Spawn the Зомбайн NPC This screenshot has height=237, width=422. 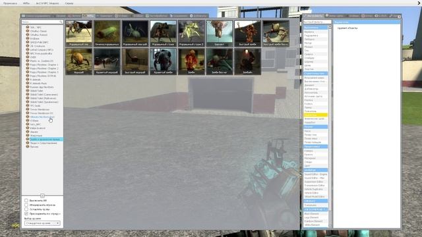tap(248, 61)
